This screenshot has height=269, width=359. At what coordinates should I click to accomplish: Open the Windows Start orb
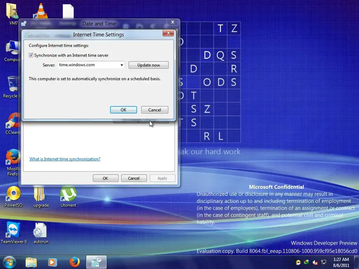(x=9, y=262)
